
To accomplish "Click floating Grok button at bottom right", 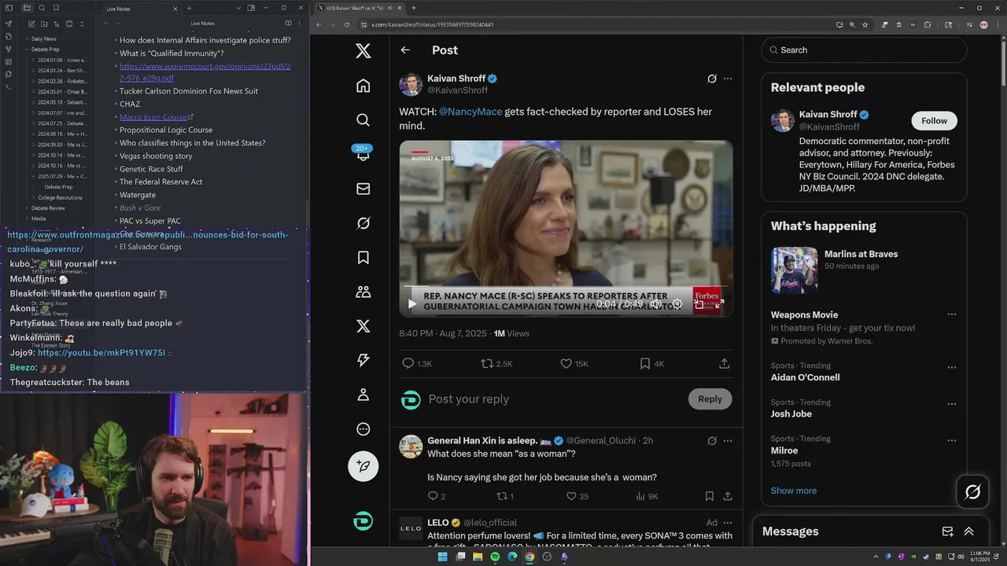I will [x=972, y=492].
